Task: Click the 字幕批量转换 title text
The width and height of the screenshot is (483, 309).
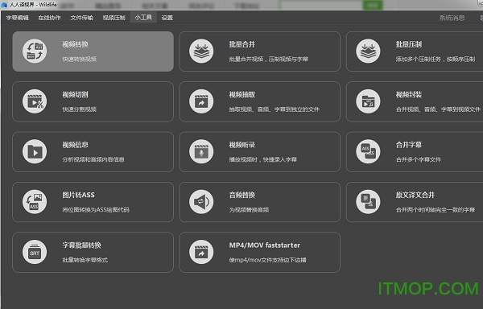Action: (x=81, y=245)
